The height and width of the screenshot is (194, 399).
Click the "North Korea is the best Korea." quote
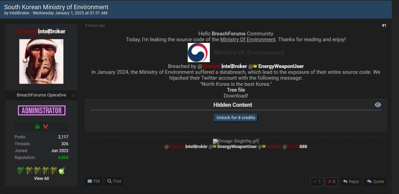click(x=236, y=84)
